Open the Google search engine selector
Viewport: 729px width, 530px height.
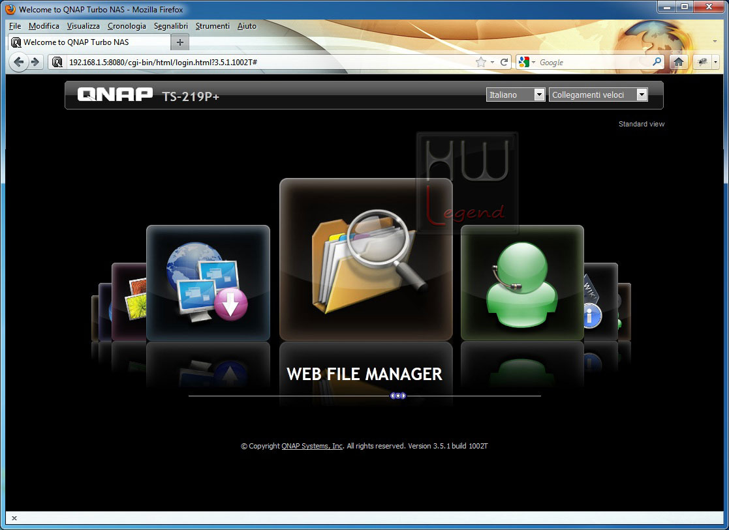527,62
